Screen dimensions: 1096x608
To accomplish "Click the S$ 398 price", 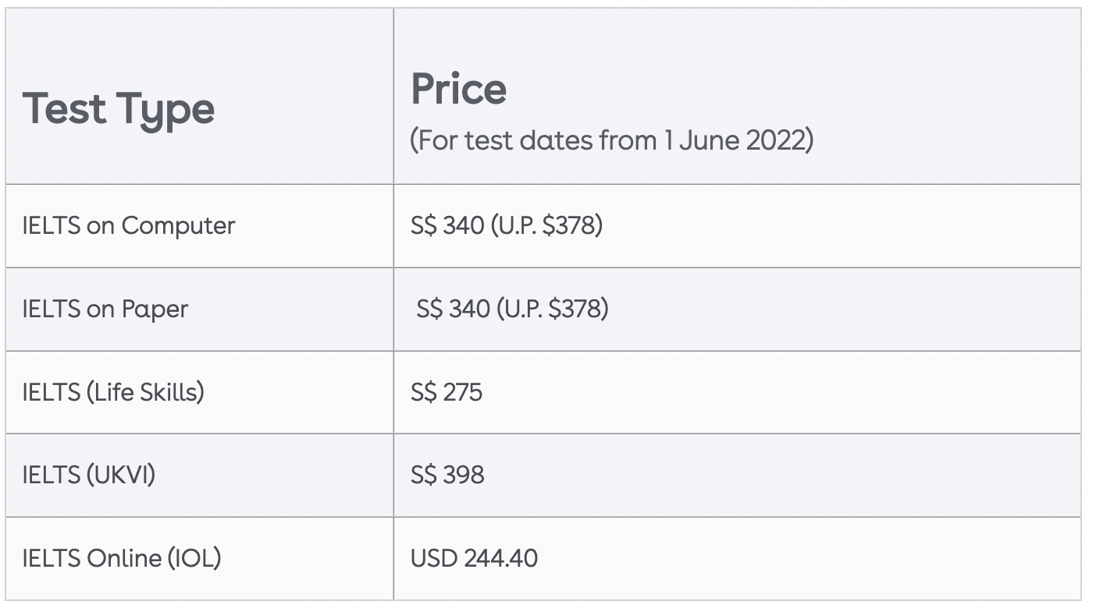I will click(x=447, y=475).
